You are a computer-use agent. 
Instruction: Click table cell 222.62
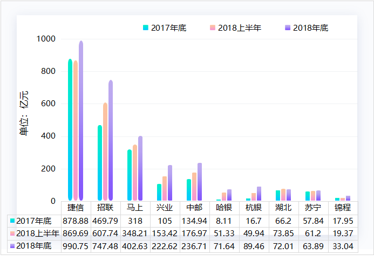[x=165, y=246]
